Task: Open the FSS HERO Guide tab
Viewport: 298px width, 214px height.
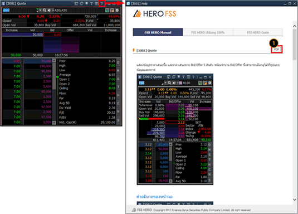Action: click(x=258, y=32)
